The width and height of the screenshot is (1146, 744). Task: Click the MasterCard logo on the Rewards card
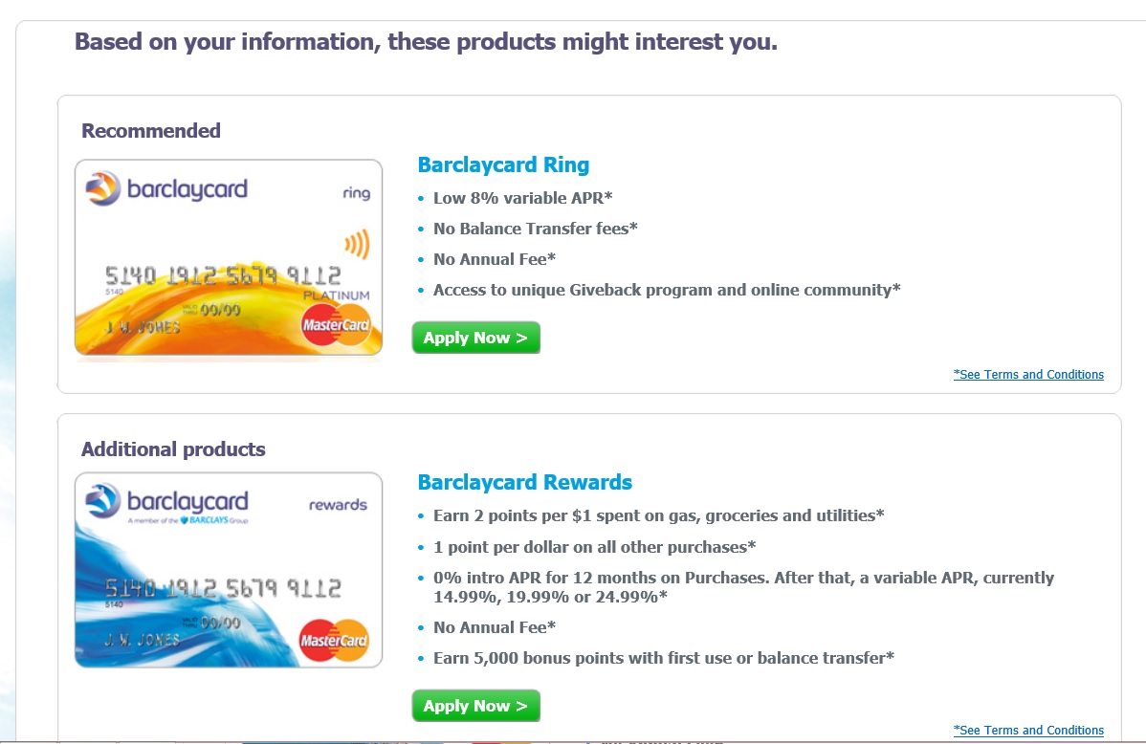click(335, 641)
